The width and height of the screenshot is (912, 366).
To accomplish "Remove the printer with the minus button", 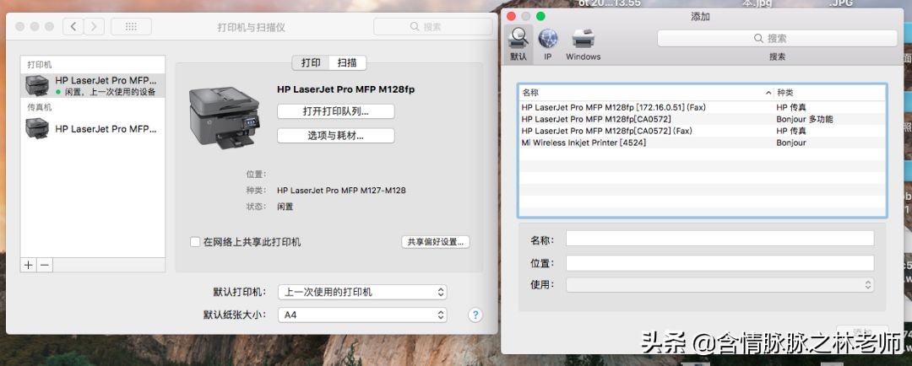I will click(45, 265).
